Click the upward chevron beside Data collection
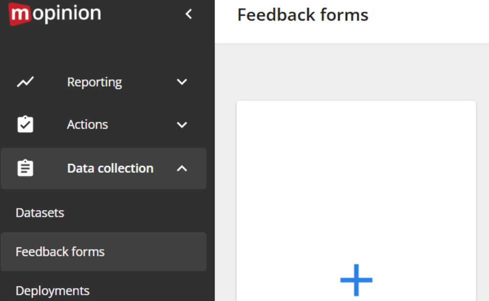Viewport: 489px width, 301px height. click(182, 168)
